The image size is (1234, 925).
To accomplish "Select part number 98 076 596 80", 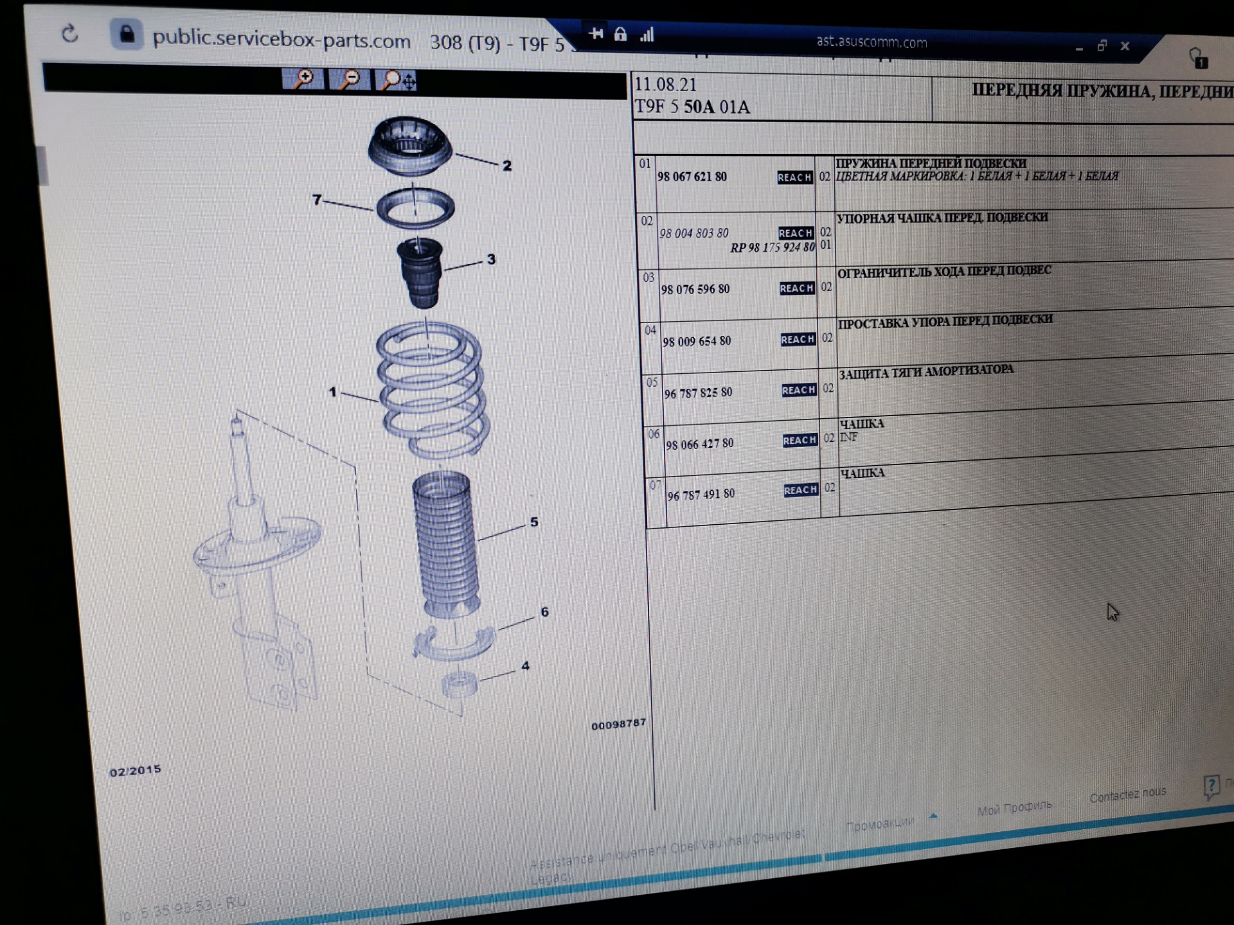I will 695,290.
